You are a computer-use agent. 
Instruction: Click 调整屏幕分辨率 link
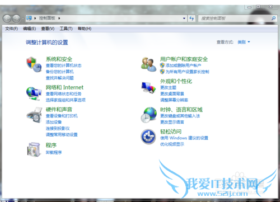174,100
